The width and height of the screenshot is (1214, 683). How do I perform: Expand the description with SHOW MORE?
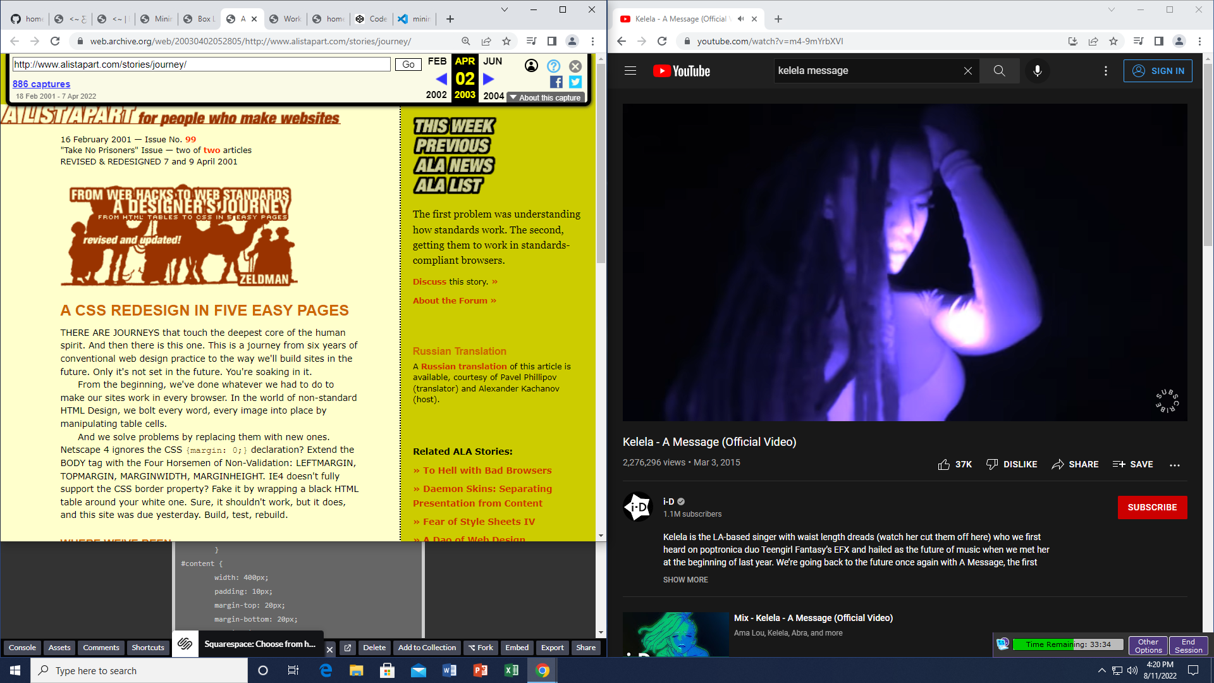[x=685, y=579]
